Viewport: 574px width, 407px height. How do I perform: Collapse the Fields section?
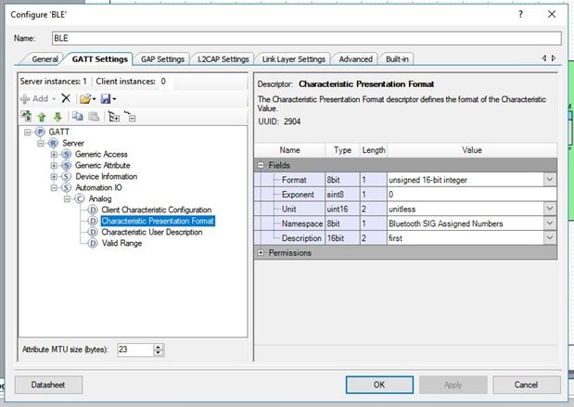pyautogui.click(x=261, y=164)
